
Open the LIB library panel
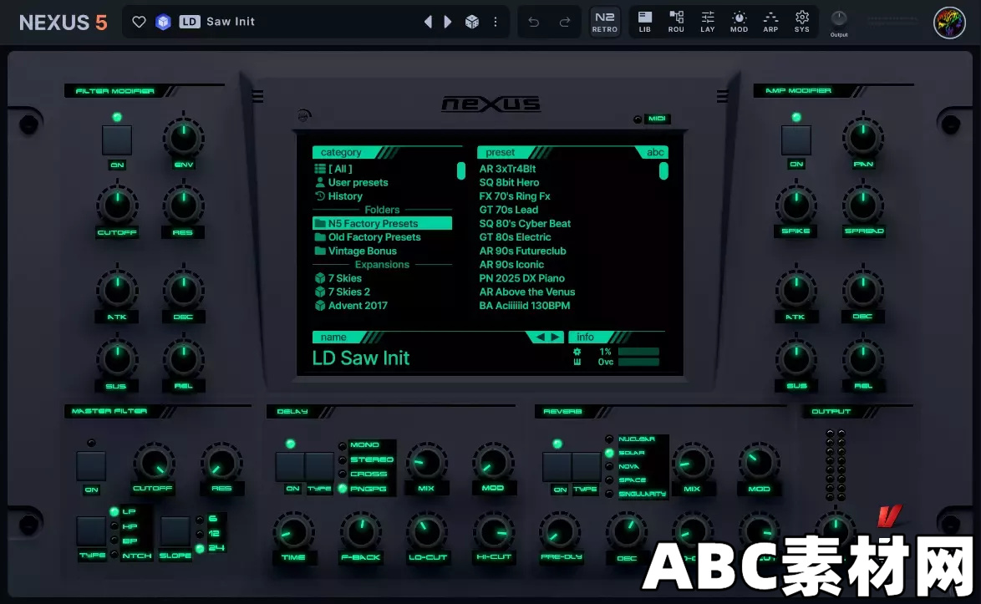644,22
